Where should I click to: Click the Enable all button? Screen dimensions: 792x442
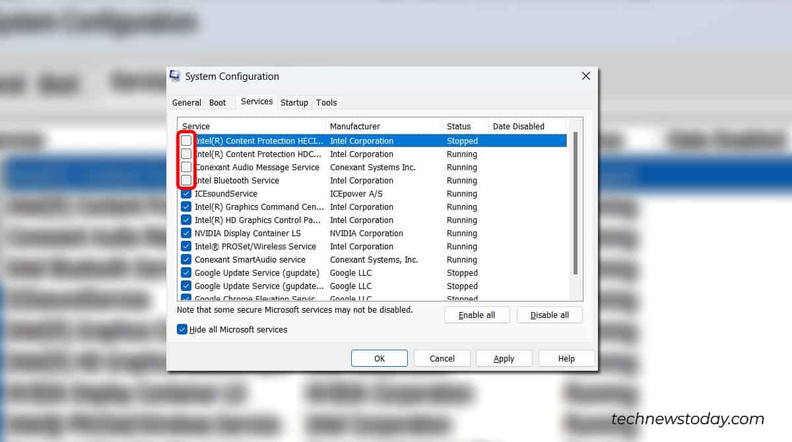tap(477, 315)
